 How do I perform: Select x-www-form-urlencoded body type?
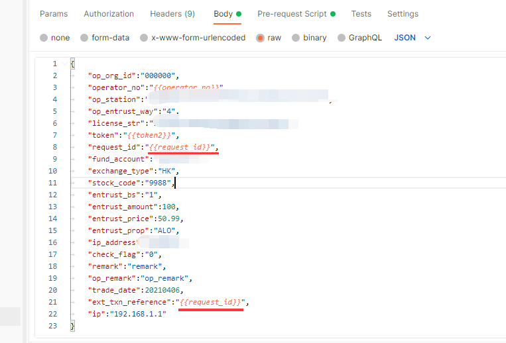tap(144, 38)
